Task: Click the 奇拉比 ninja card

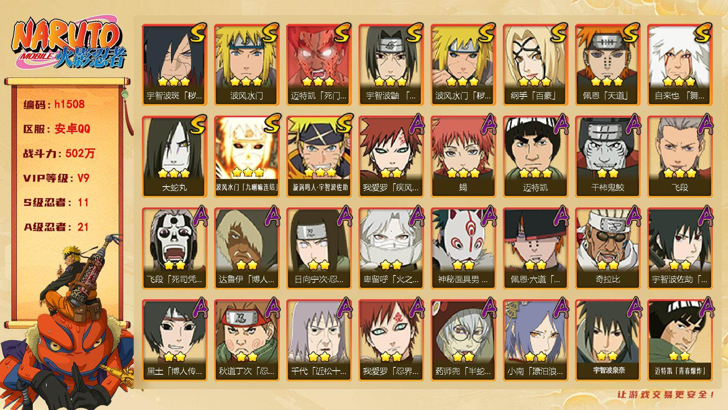Action: pyautogui.click(x=607, y=248)
